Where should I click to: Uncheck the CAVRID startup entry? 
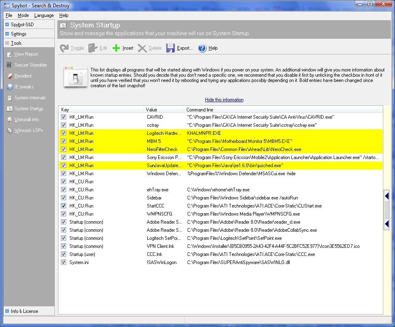click(63, 117)
